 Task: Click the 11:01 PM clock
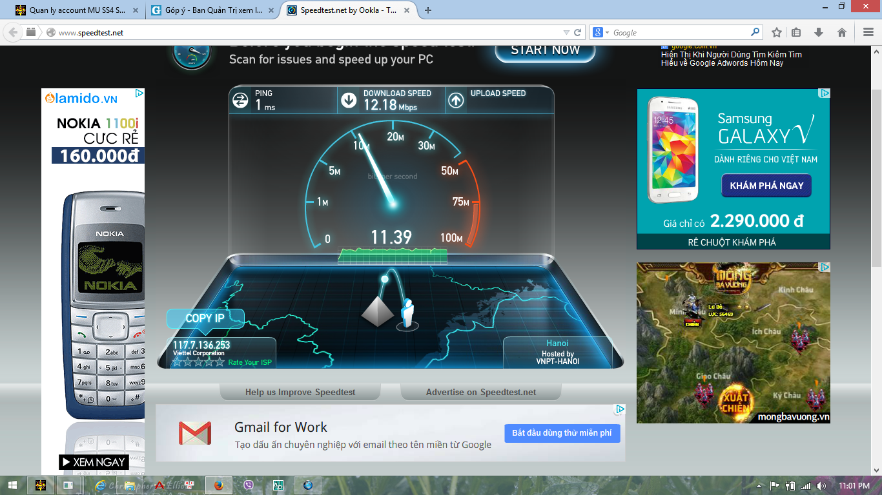[854, 485]
